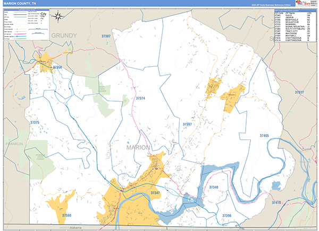The width and height of the screenshot is (319, 231).
Task: Select the SEQUATCHIE row in the ZIP index
Action: (292, 22)
